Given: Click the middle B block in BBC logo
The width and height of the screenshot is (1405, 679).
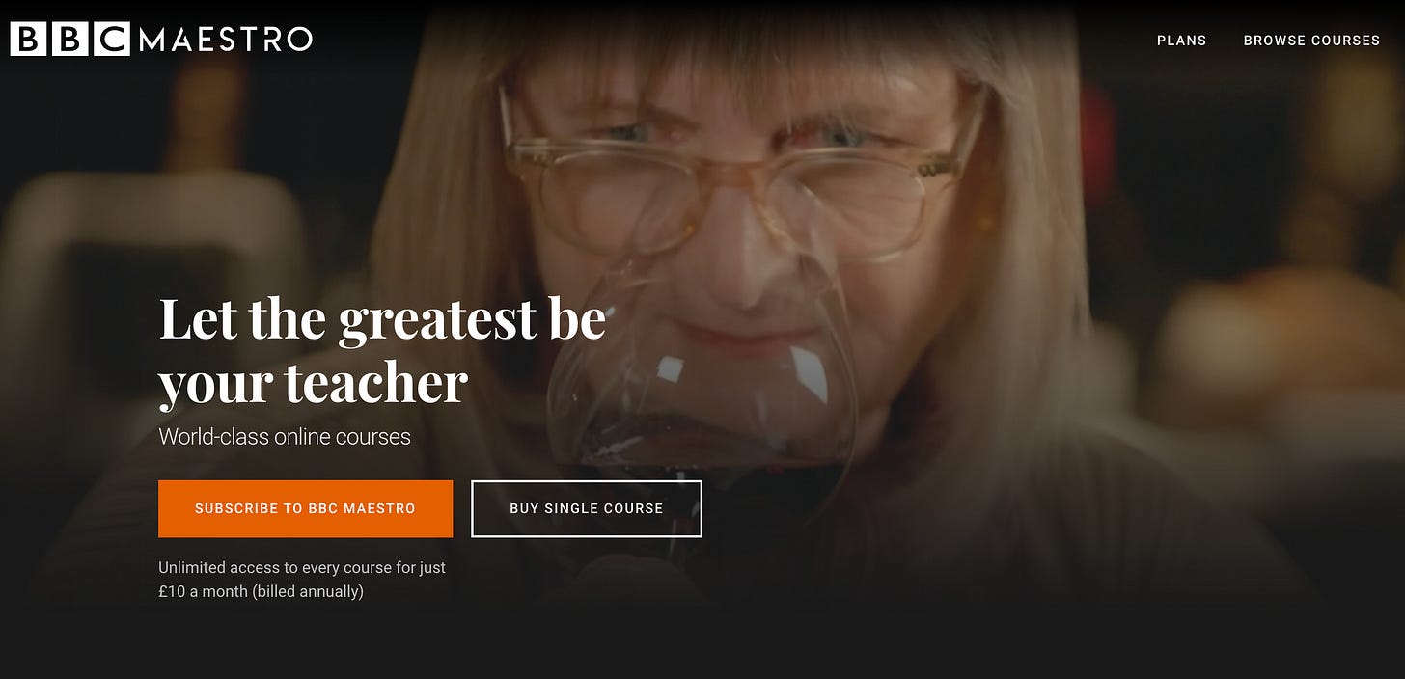Looking at the screenshot, I should pyautogui.click(x=69, y=40).
